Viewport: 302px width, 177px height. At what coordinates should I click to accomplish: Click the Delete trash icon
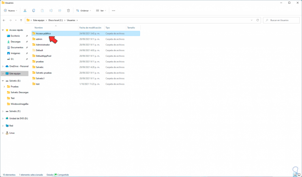pos(69,11)
